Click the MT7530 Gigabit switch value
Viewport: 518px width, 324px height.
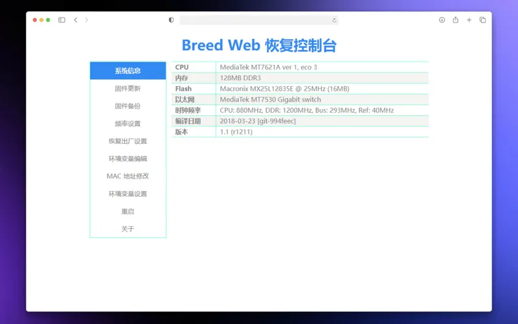point(270,100)
